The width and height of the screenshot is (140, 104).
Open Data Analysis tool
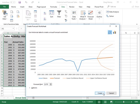113,12
